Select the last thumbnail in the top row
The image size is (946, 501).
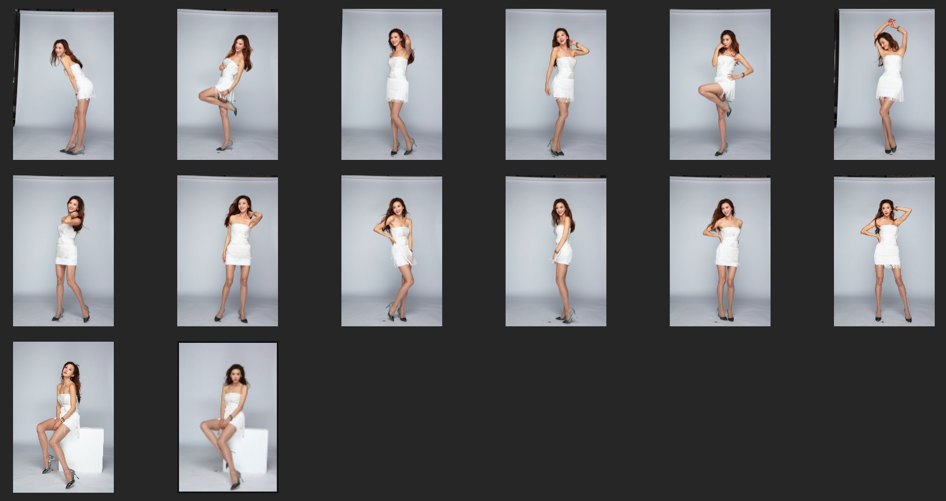tap(884, 85)
